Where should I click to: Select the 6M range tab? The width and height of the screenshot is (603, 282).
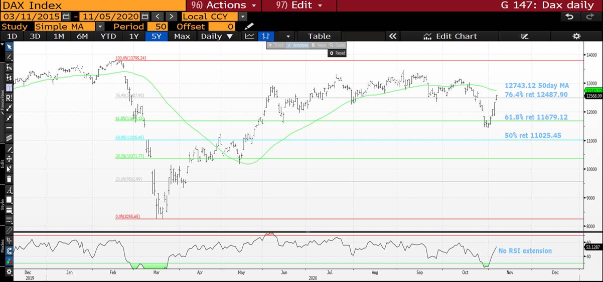pos(82,36)
